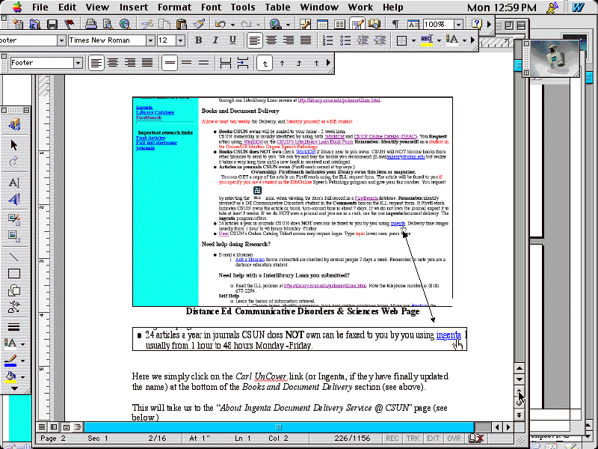Screen dimensions: 598x449
Task: Click the Cut scissors icon
Action: point(147,25)
